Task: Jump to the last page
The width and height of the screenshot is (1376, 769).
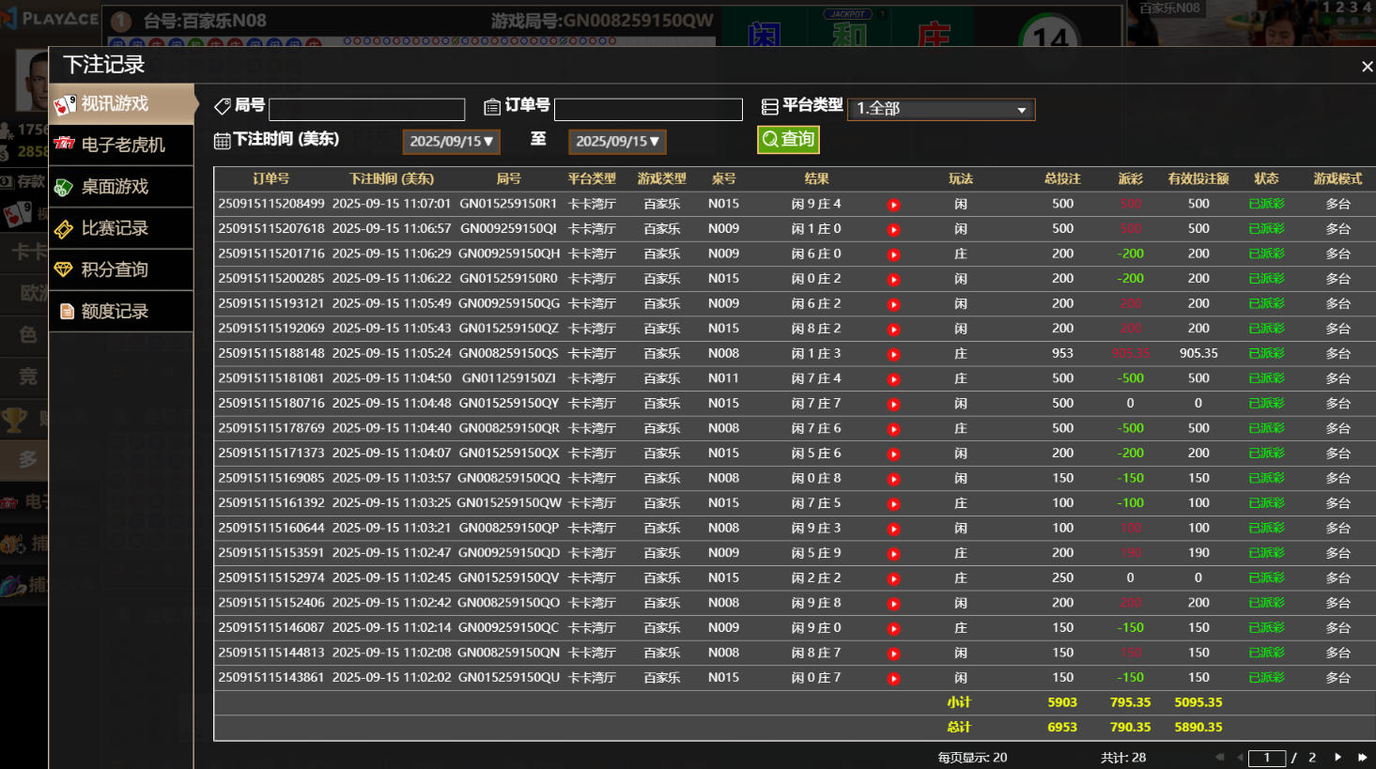Action: click(x=1362, y=757)
